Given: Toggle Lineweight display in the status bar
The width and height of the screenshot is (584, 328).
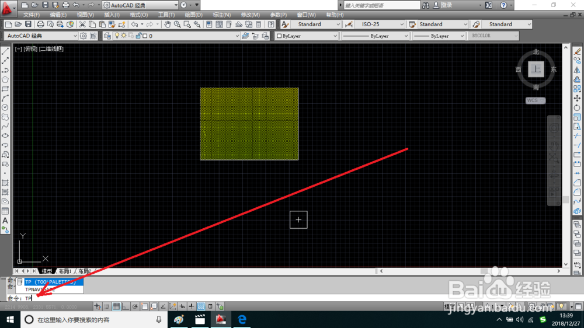Looking at the screenshot, I should click(x=192, y=306).
